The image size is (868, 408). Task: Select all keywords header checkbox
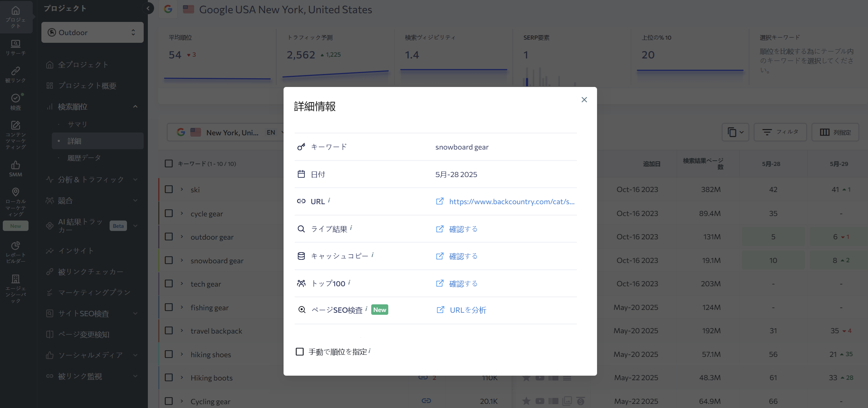tap(169, 163)
